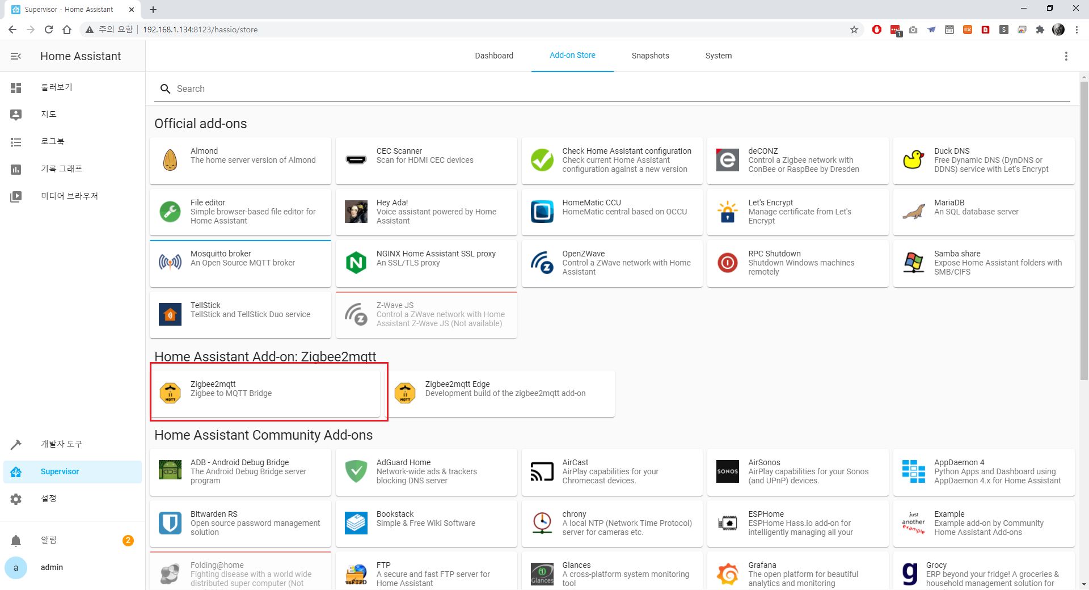
Task: Open the three-dot overflow menu in store header
Action: [1066, 56]
